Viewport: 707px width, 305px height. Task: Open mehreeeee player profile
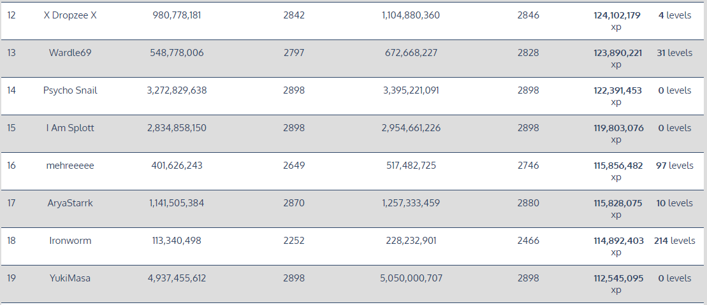coord(70,166)
